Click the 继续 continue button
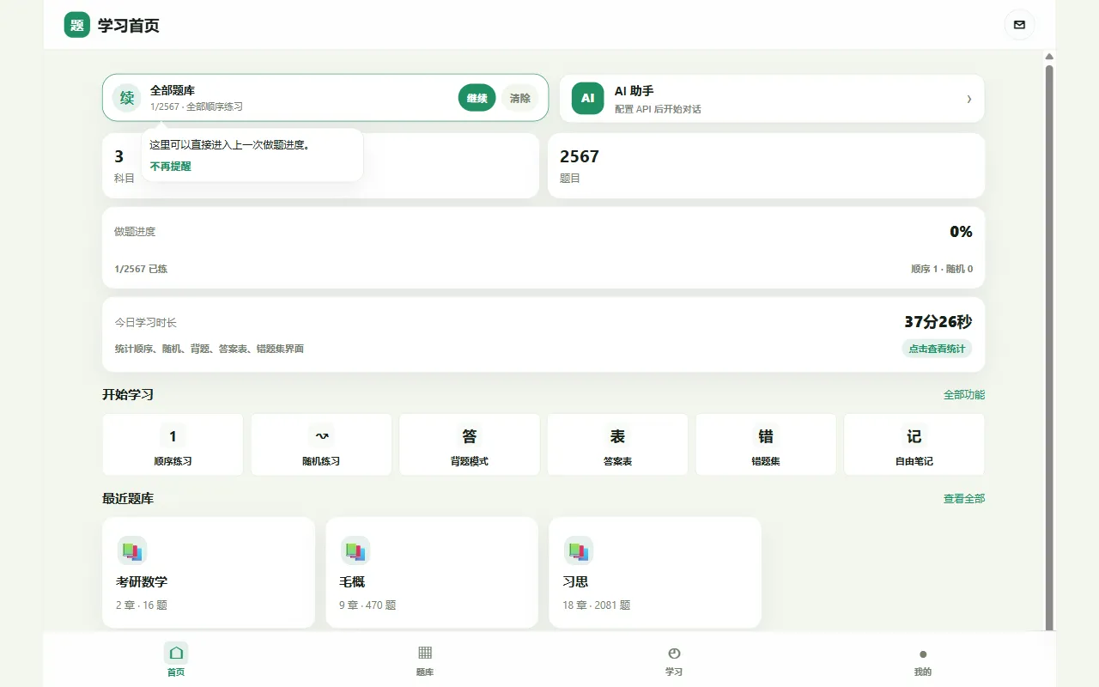The width and height of the screenshot is (1099, 687). pos(477,98)
